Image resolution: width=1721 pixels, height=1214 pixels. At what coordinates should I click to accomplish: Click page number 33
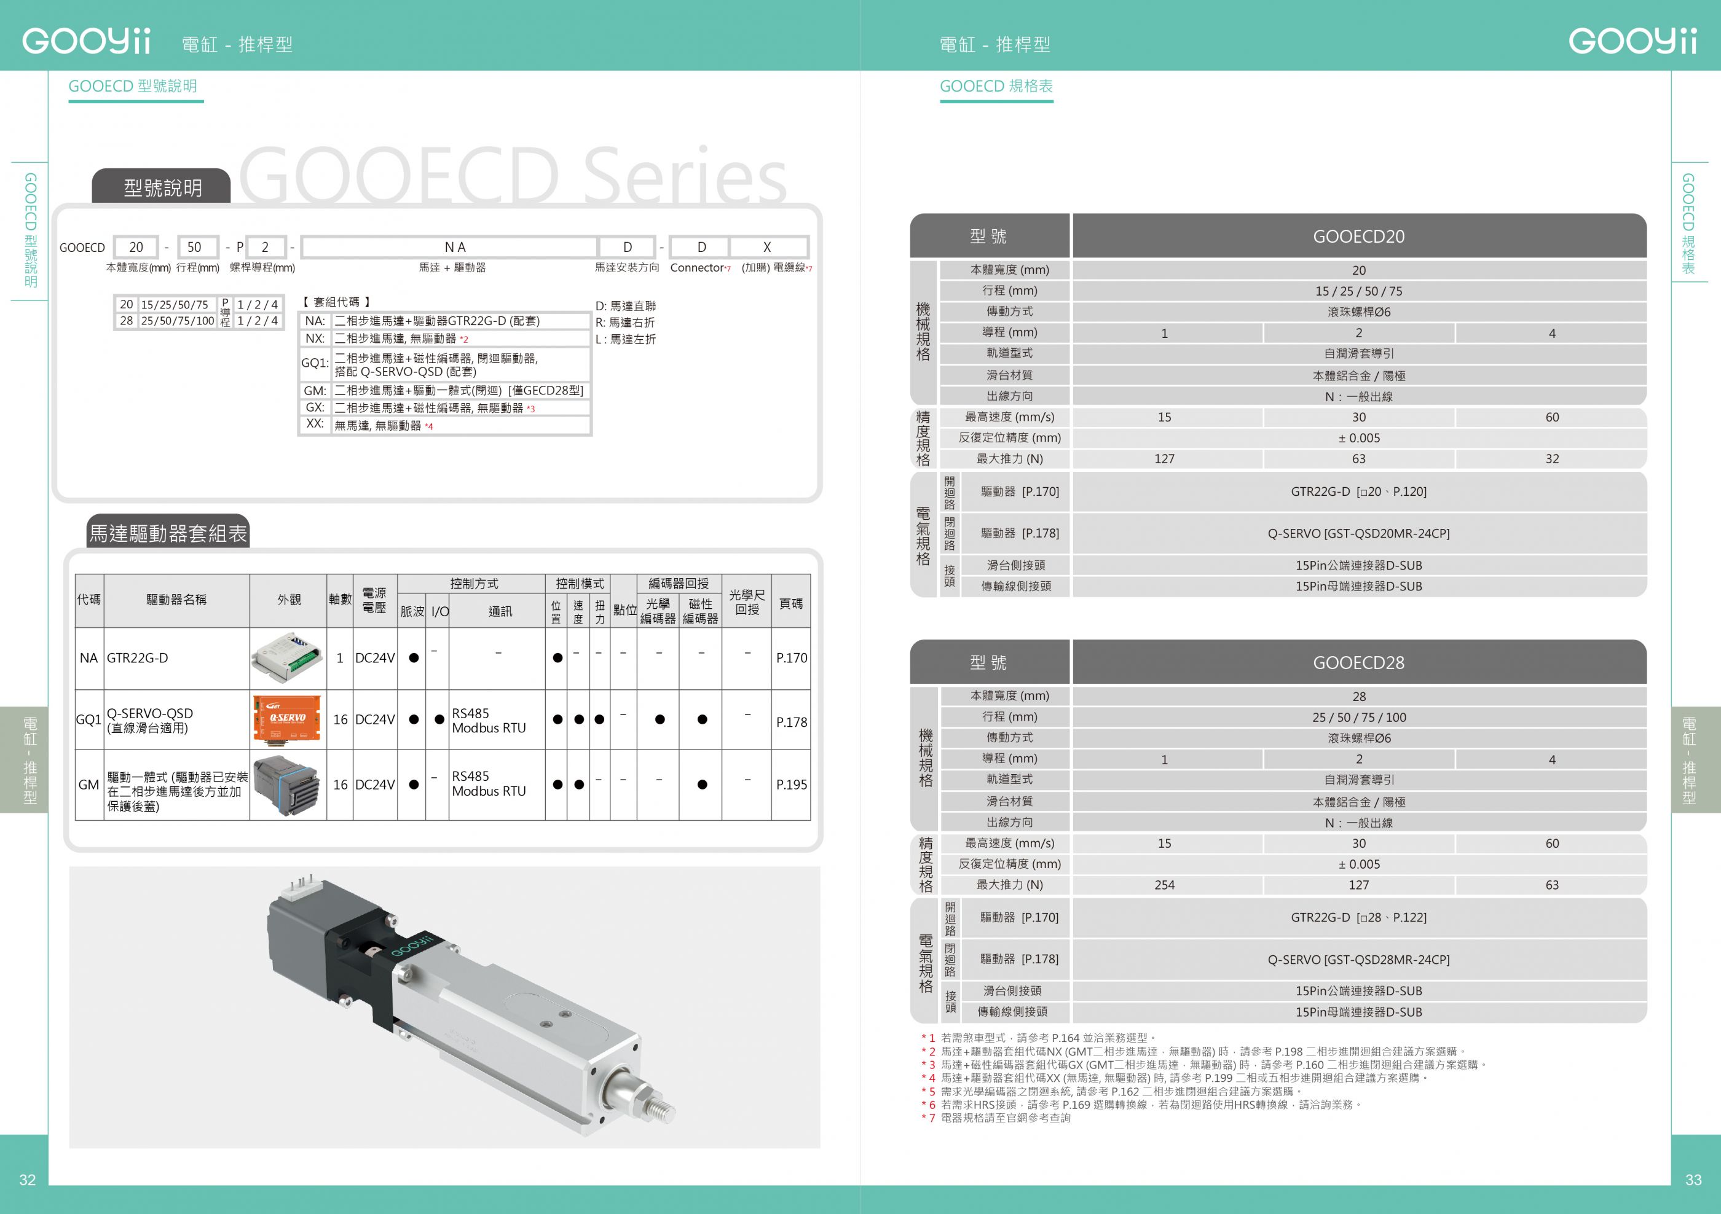pyautogui.click(x=1693, y=1180)
